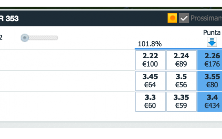Image resolution: width=222 pixels, height=139 pixels.
Task: Select odds 2.24 with €89 available
Action: coord(181,60)
